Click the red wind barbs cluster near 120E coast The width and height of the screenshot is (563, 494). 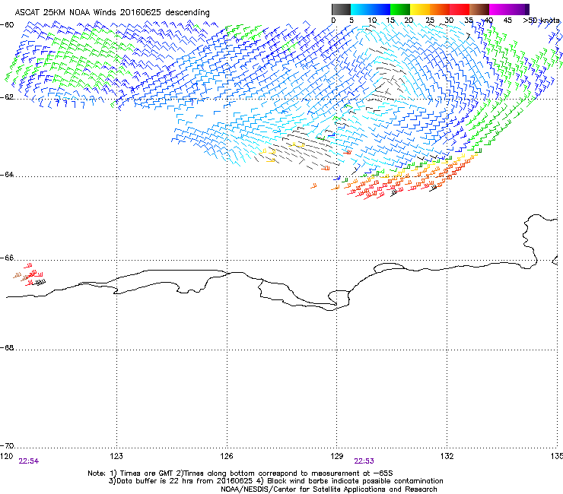pyautogui.click(x=30, y=275)
